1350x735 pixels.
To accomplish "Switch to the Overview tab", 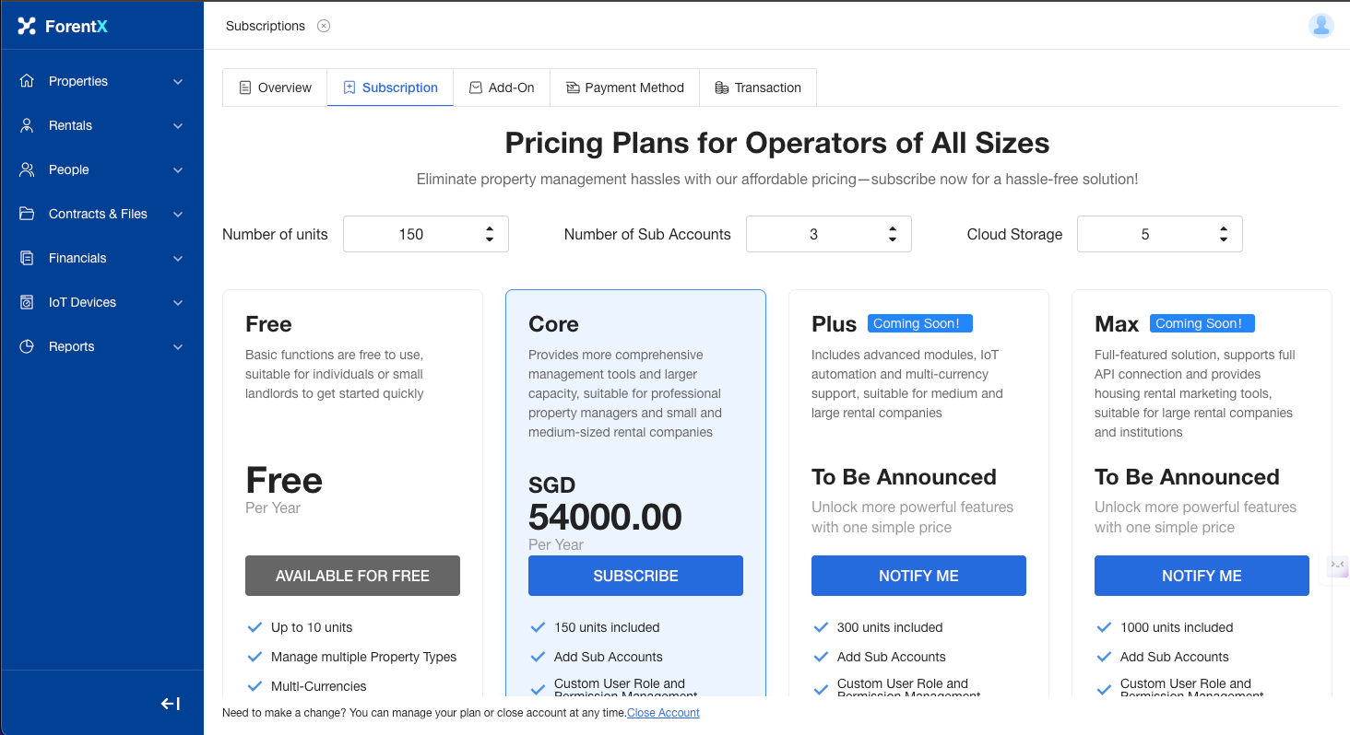I will point(275,87).
